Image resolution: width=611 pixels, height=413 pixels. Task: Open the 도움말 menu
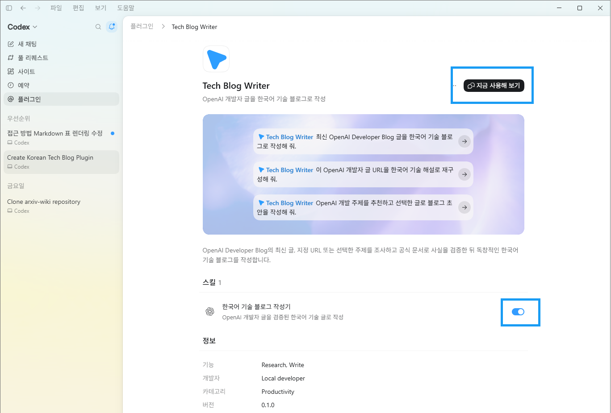point(126,8)
